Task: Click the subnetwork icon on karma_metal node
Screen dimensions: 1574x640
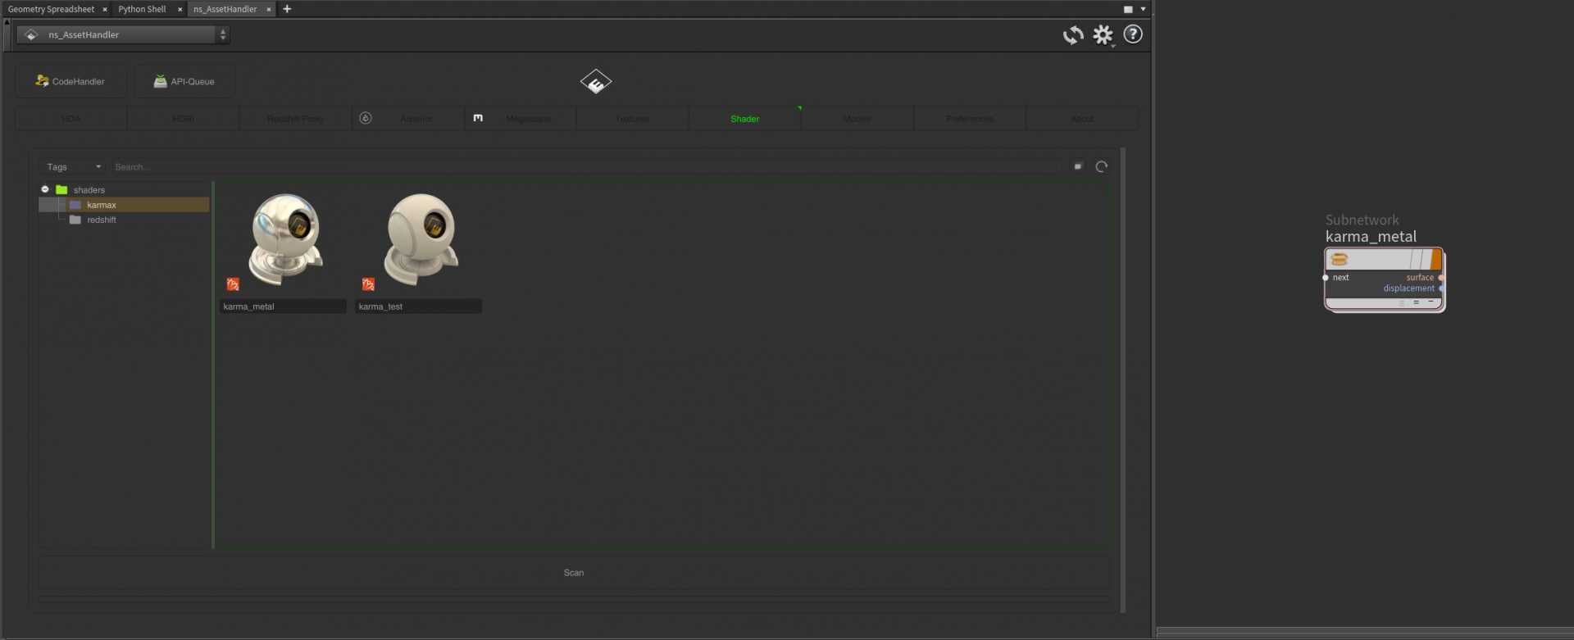Action: tap(1339, 260)
